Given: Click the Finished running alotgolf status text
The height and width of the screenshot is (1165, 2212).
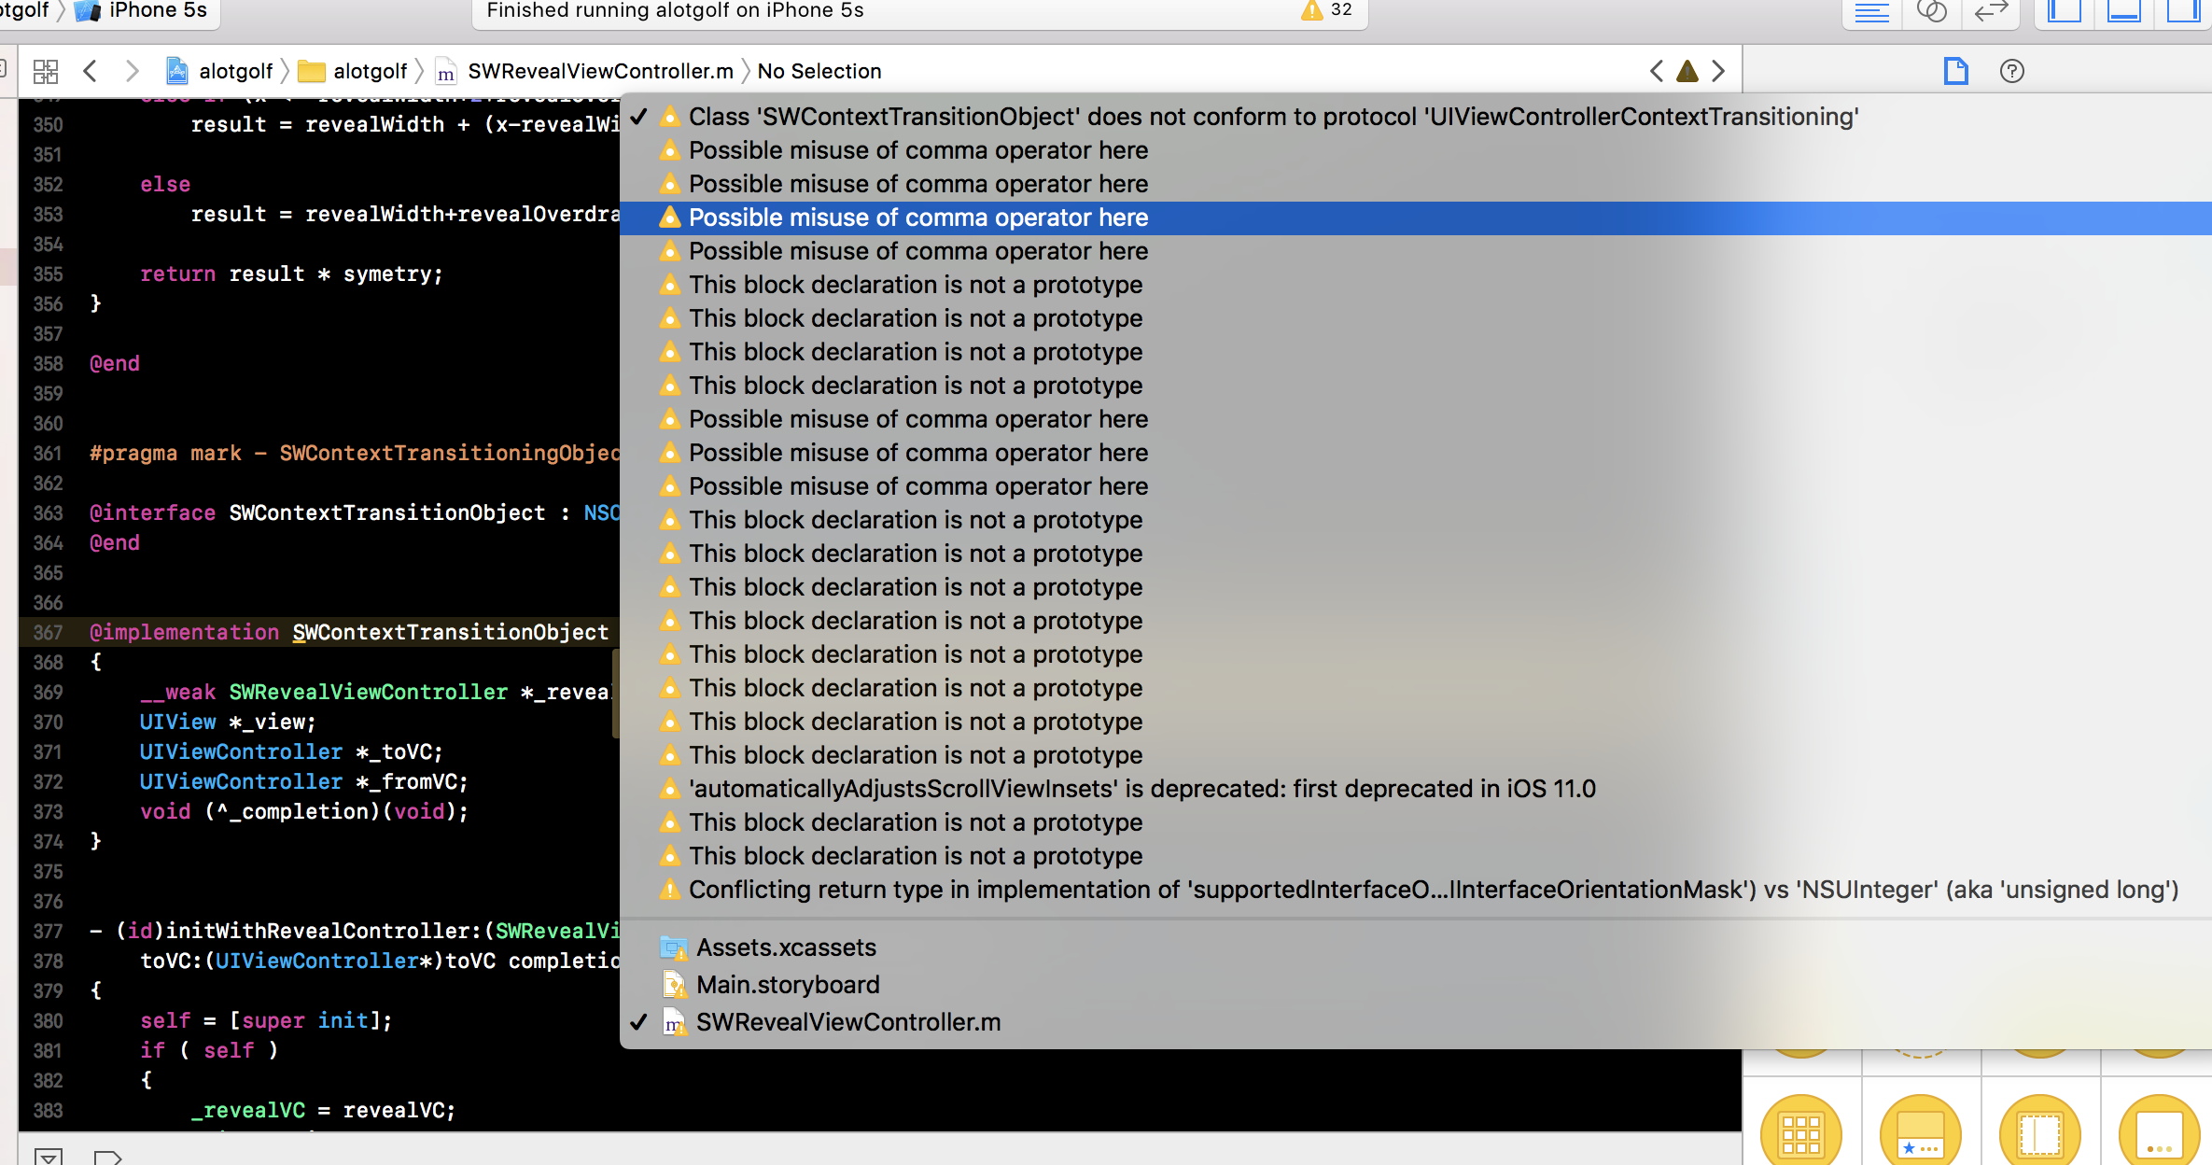Looking at the screenshot, I should [675, 10].
